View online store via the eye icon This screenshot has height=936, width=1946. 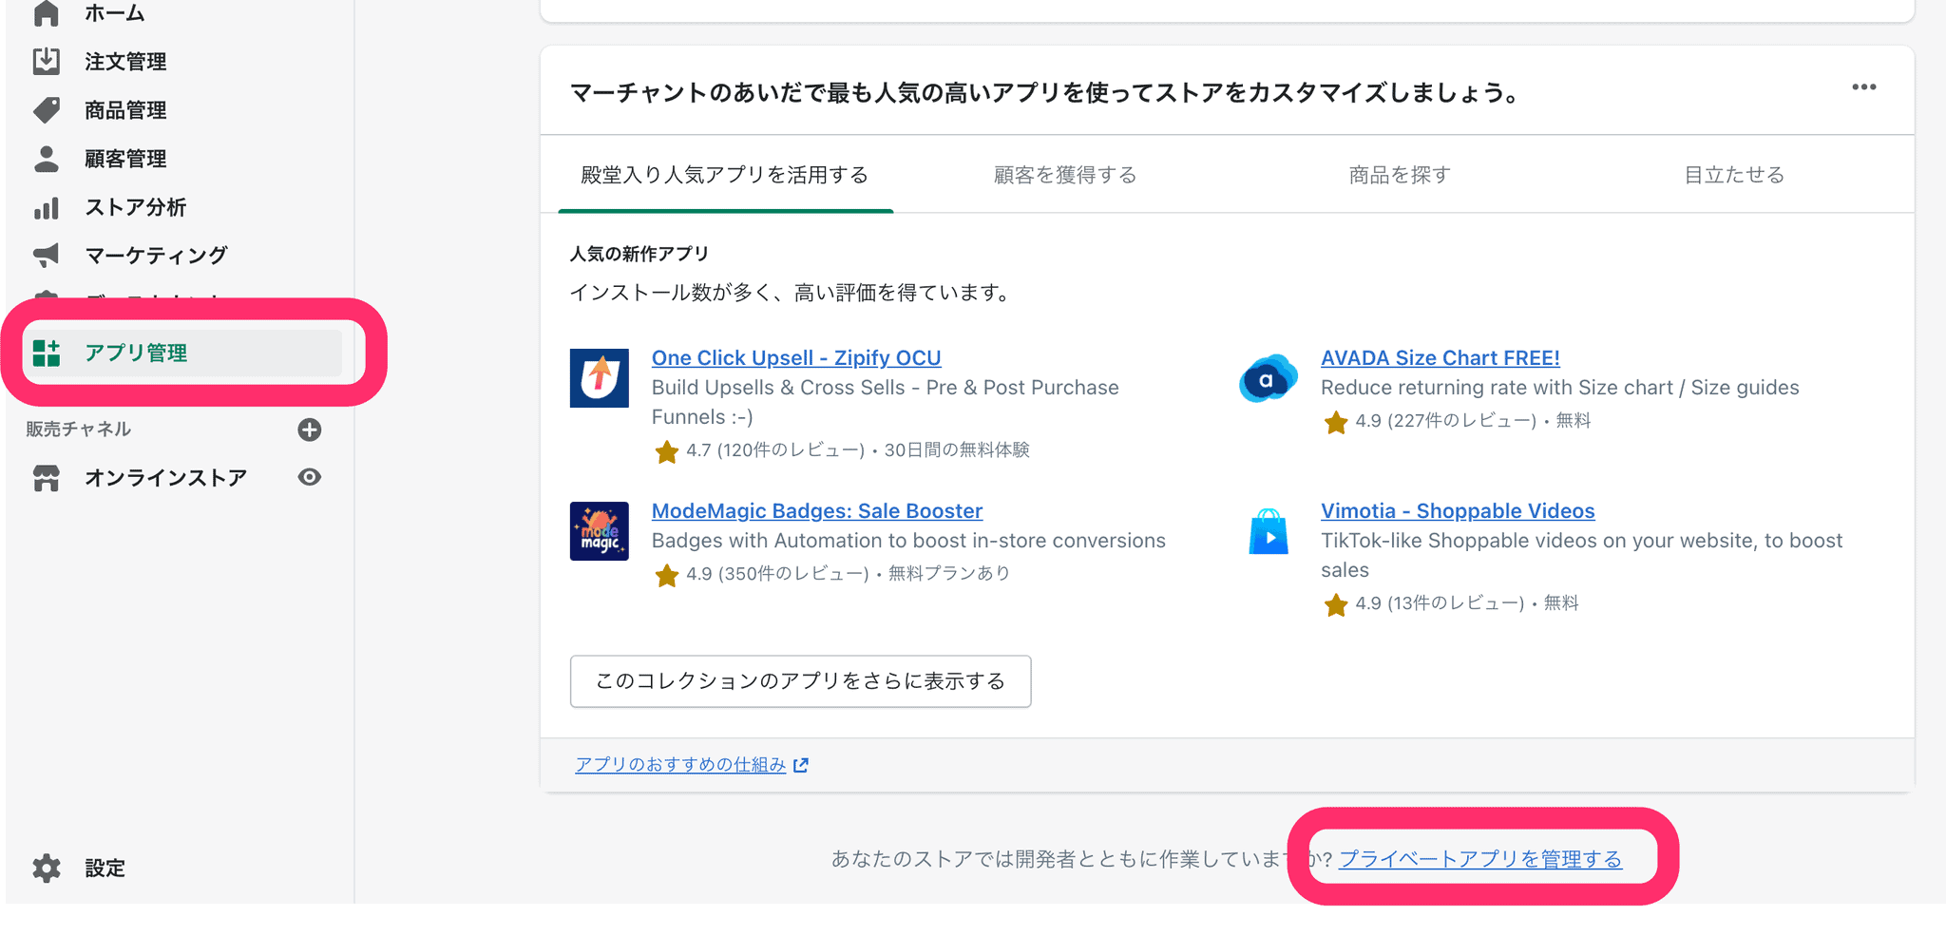[309, 477]
